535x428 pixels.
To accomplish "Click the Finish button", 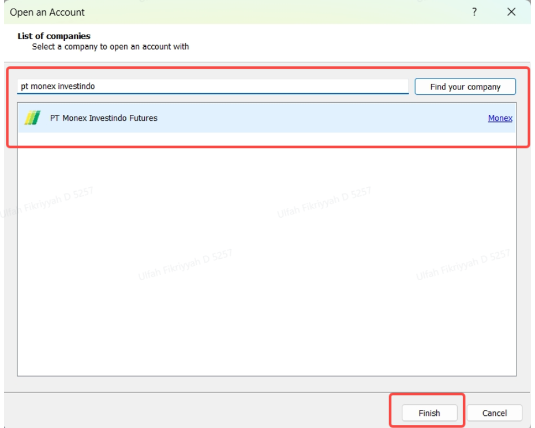I will [429, 413].
